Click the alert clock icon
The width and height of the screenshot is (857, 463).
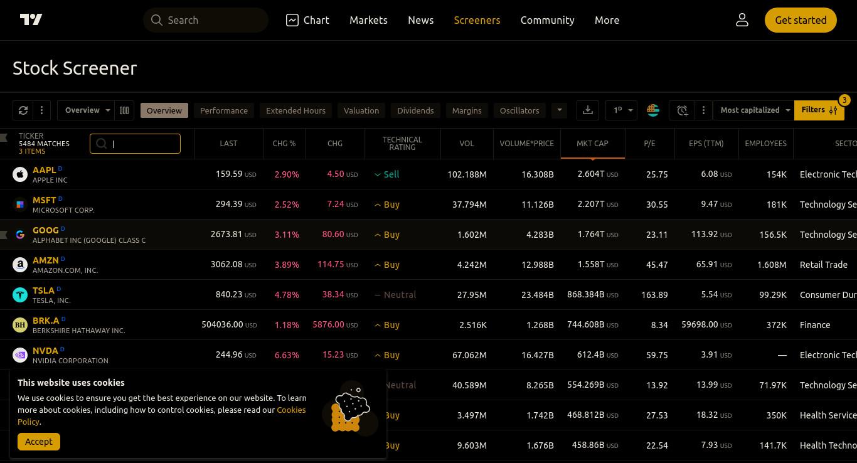pyautogui.click(x=682, y=110)
